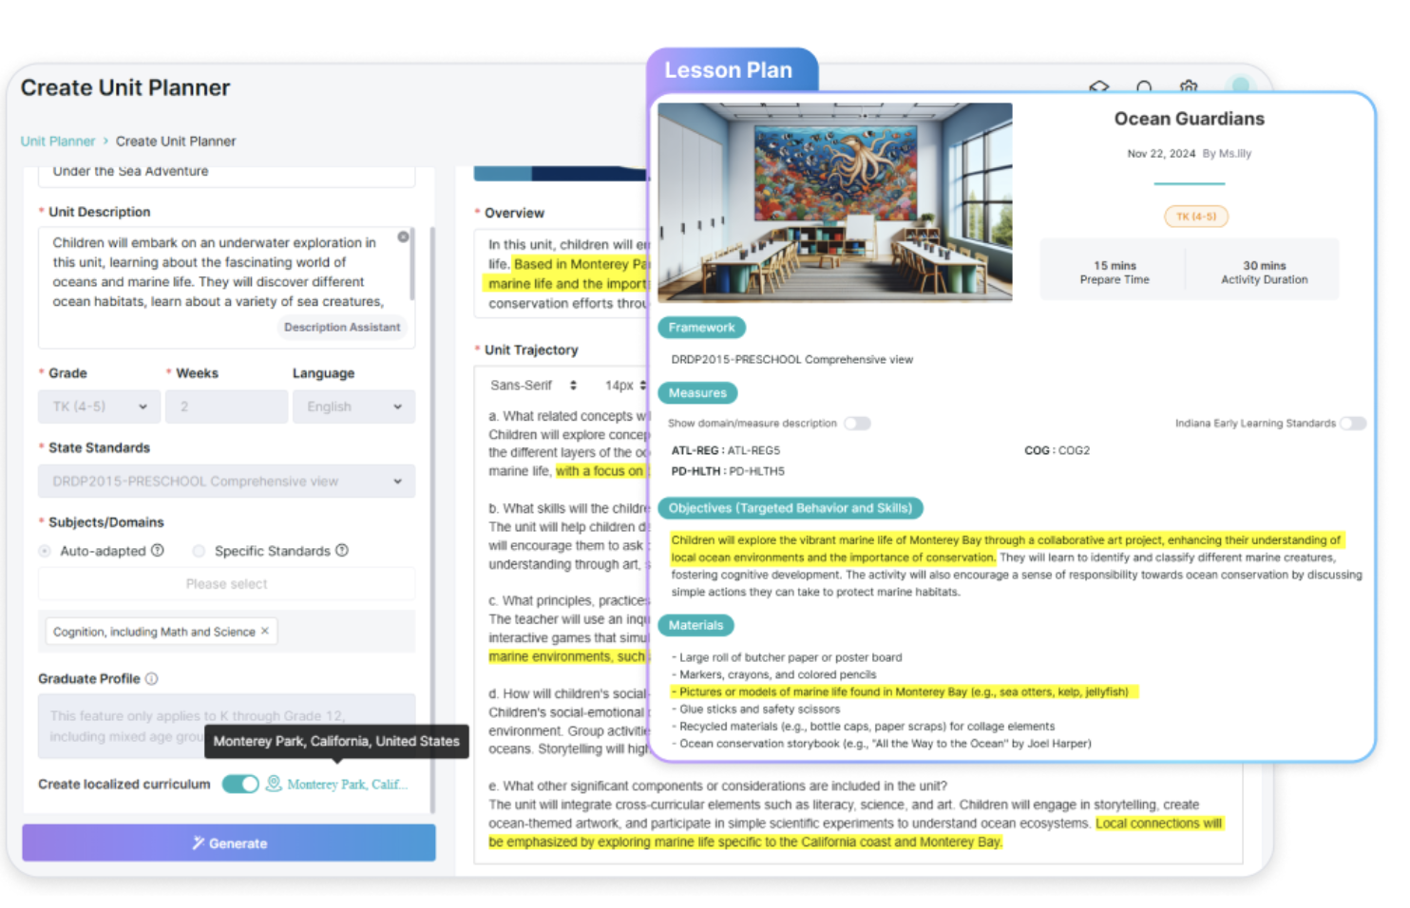The image size is (1410, 908).
Task: Click the Weeks input field
Action: (x=226, y=406)
